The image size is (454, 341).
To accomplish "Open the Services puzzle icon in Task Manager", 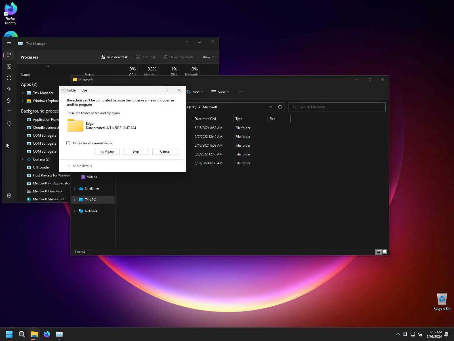I will [x=9, y=123].
